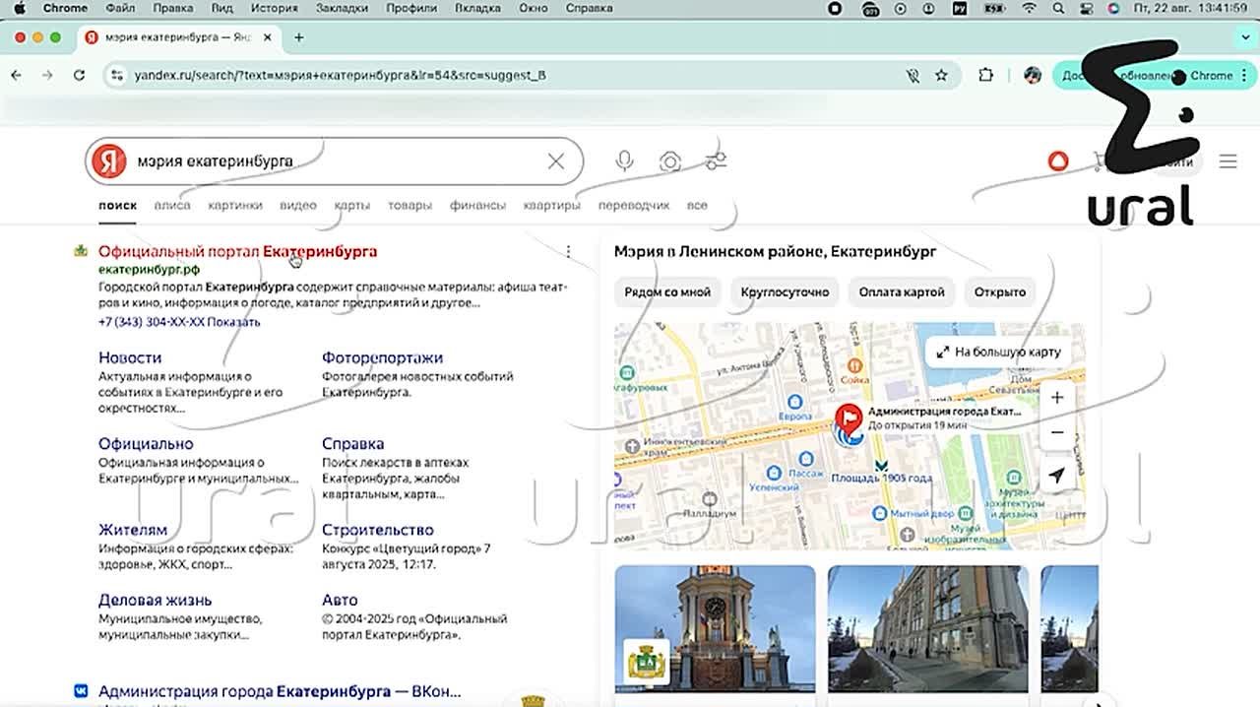Click the екатеринбург.рф green URL
The image size is (1260, 707).
tap(149, 269)
